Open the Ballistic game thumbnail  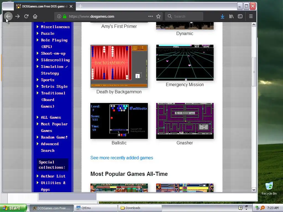119,121
